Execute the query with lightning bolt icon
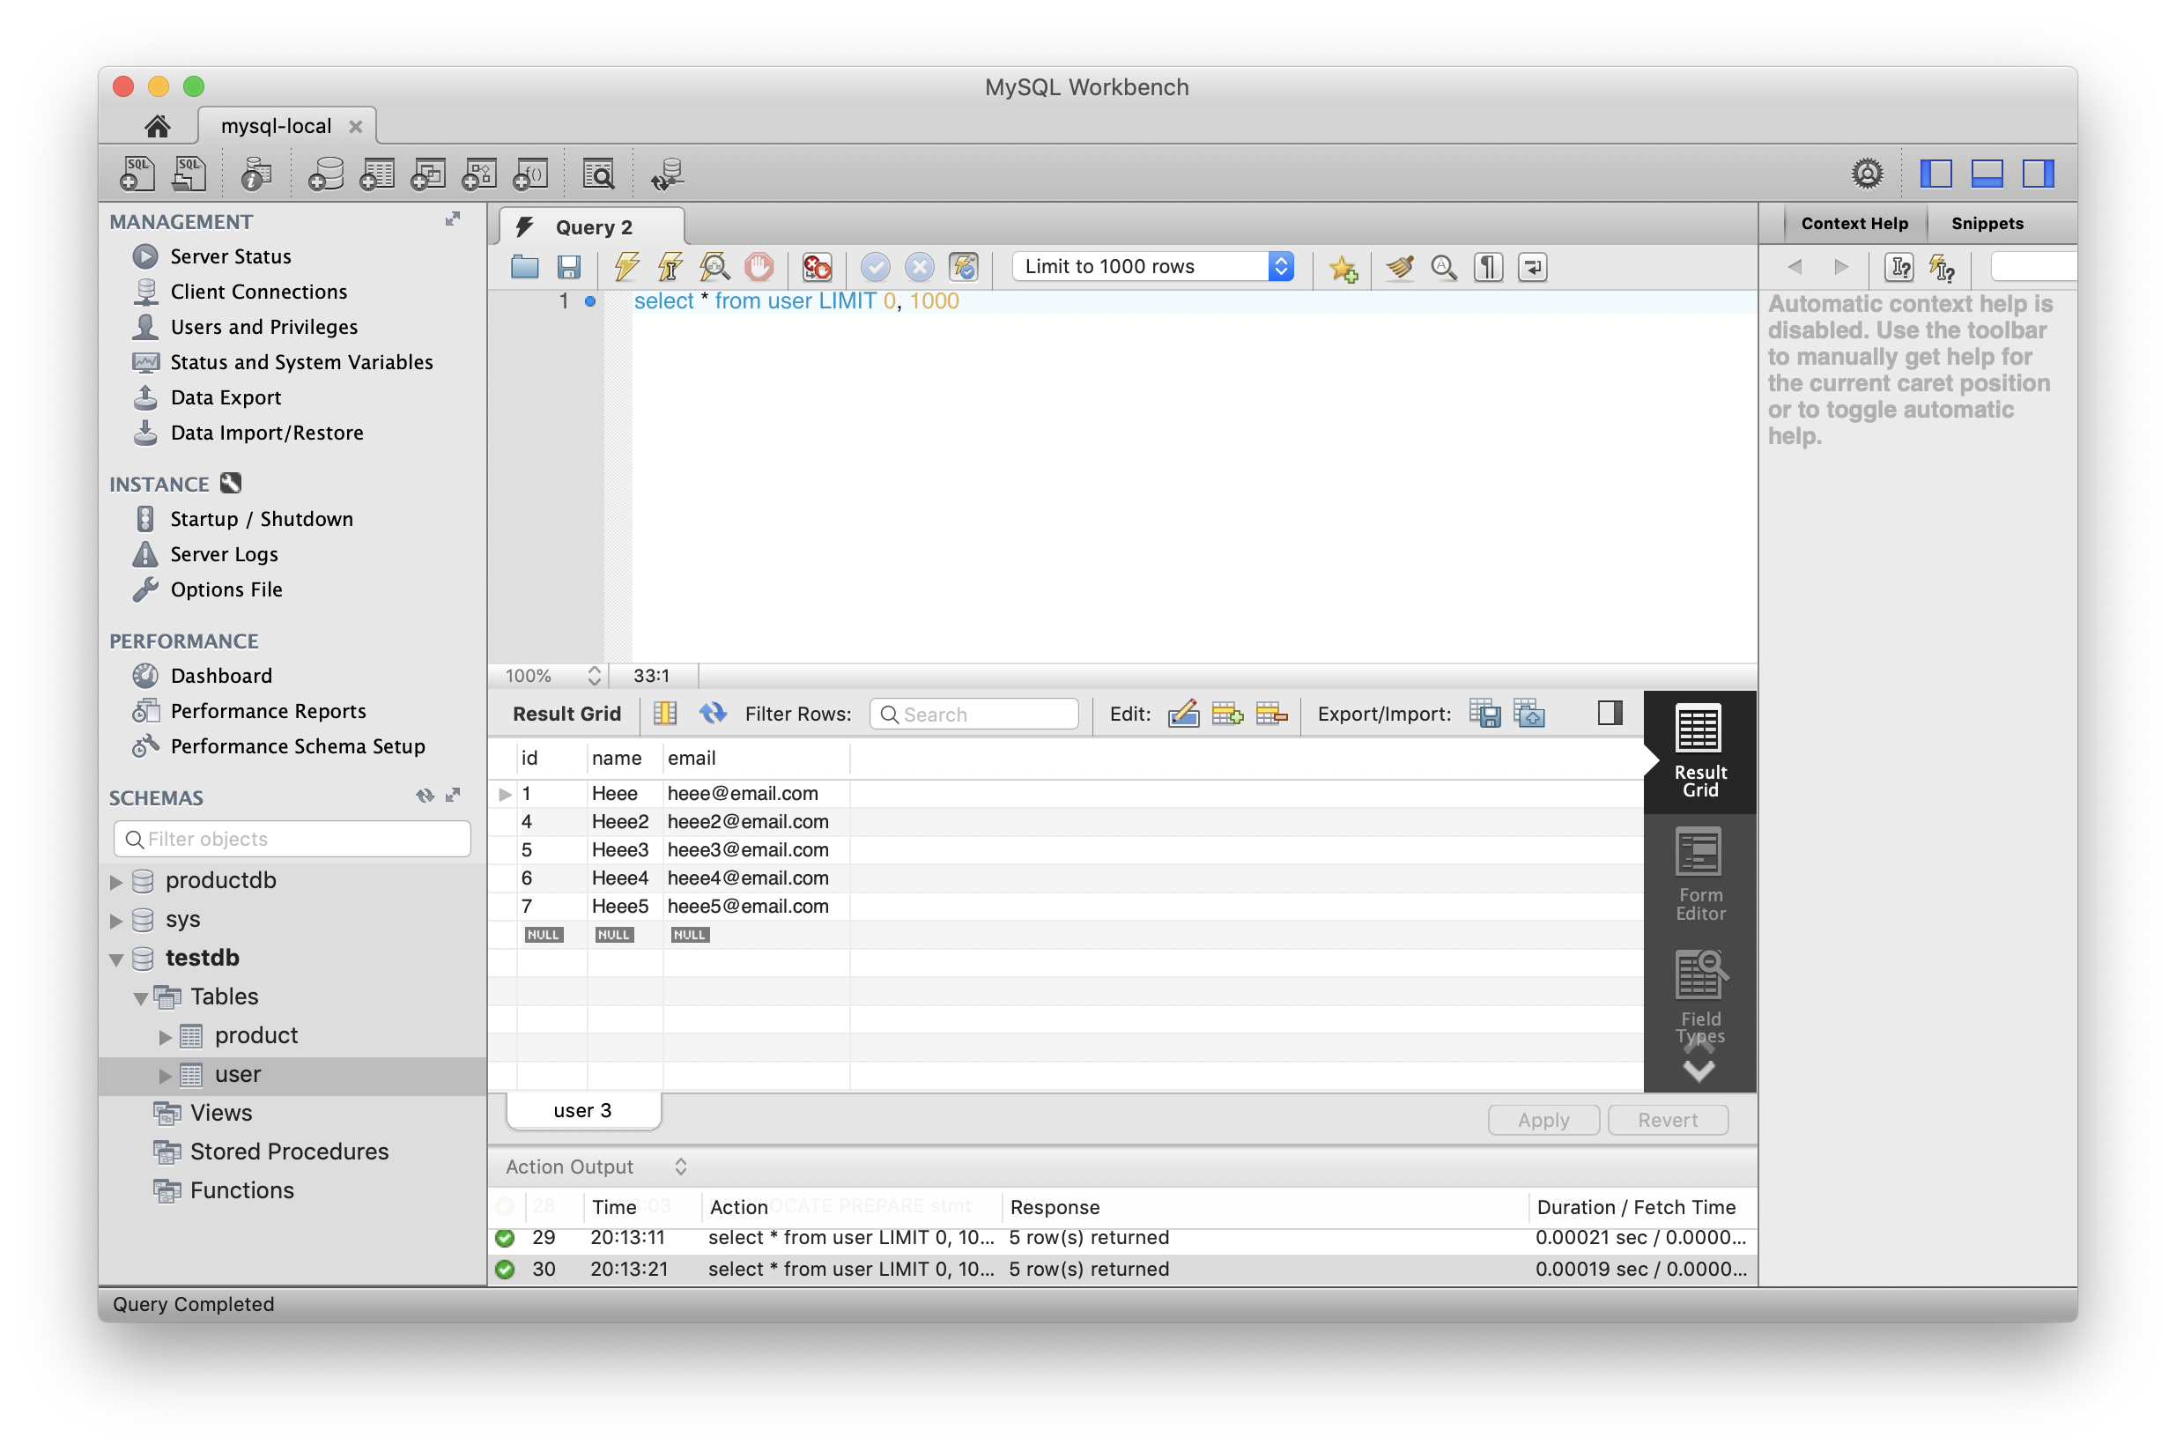Image resolution: width=2176 pixels, height=1452 pixels. click(627, 268)
